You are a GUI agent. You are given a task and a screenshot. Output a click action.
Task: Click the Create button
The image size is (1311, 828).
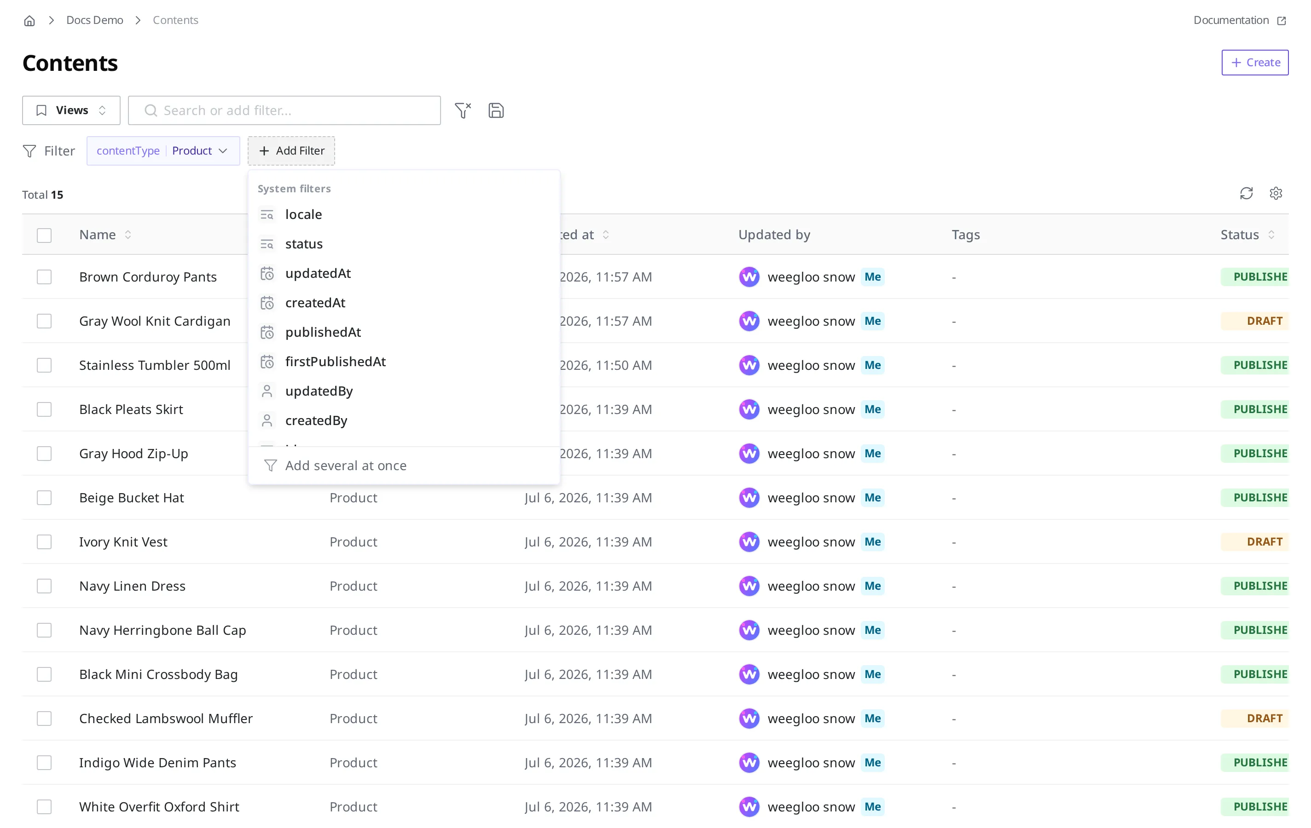click(x=1255, y=63)
